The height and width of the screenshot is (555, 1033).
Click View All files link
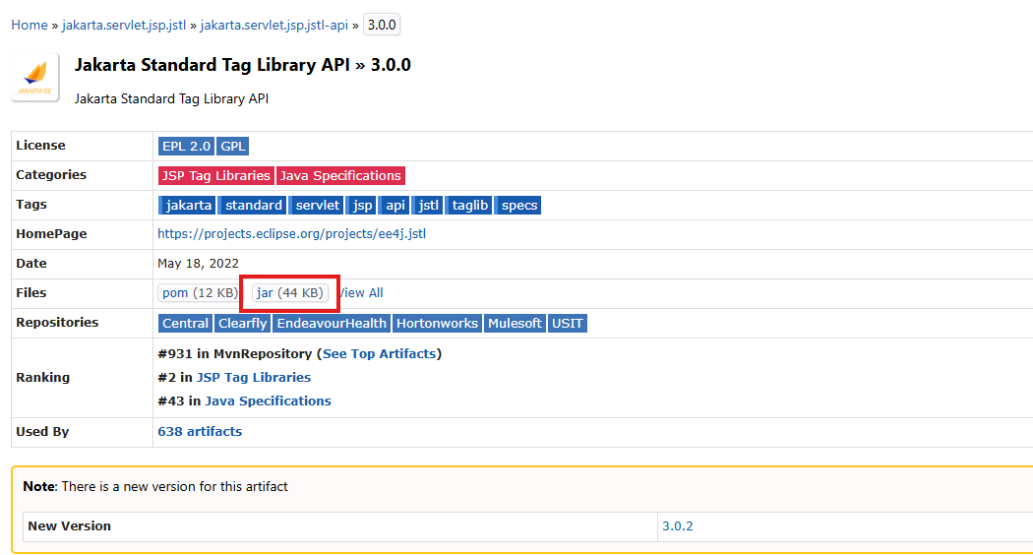[360, 292]
